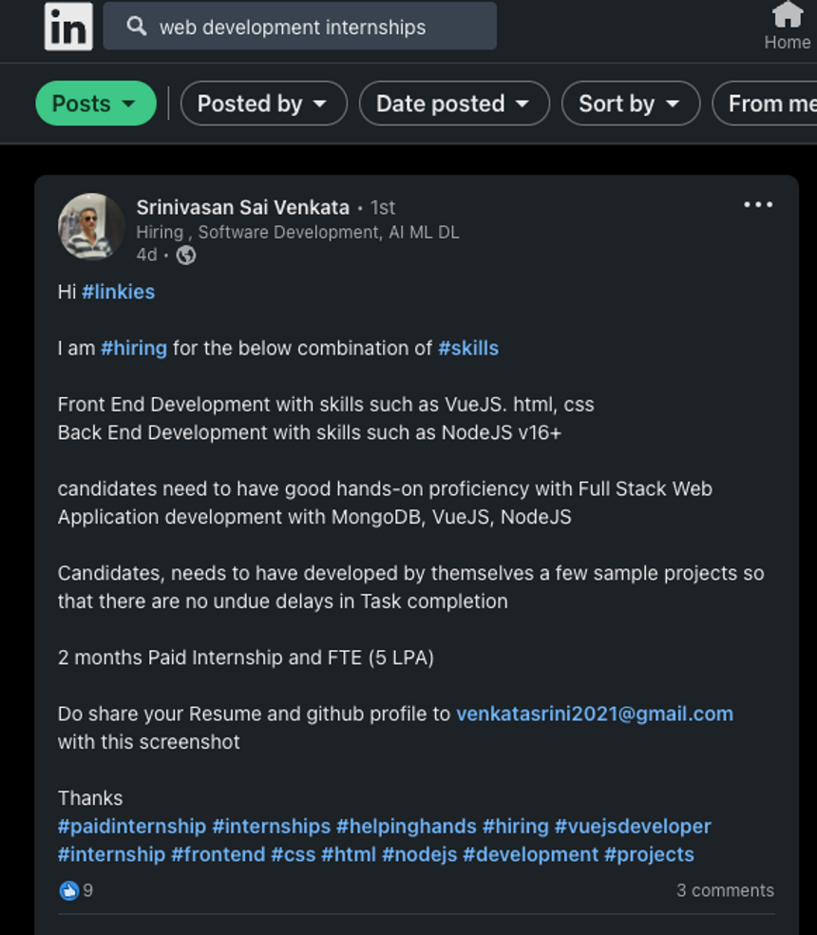
Task: Expand the Date posted filter
Action: coord(454,104)
